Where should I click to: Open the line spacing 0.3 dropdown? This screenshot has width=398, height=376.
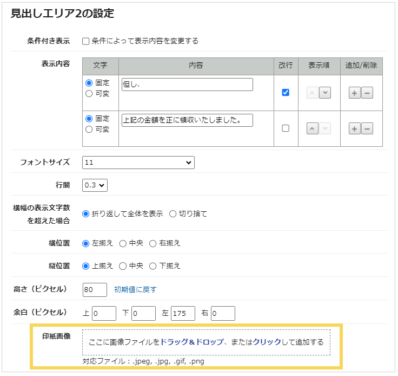[95, 185]
